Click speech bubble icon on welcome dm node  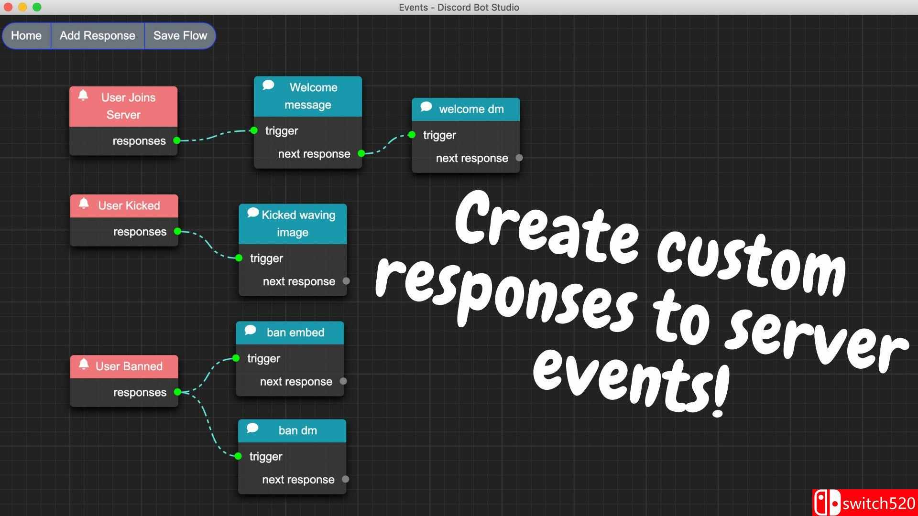(426, 107)
